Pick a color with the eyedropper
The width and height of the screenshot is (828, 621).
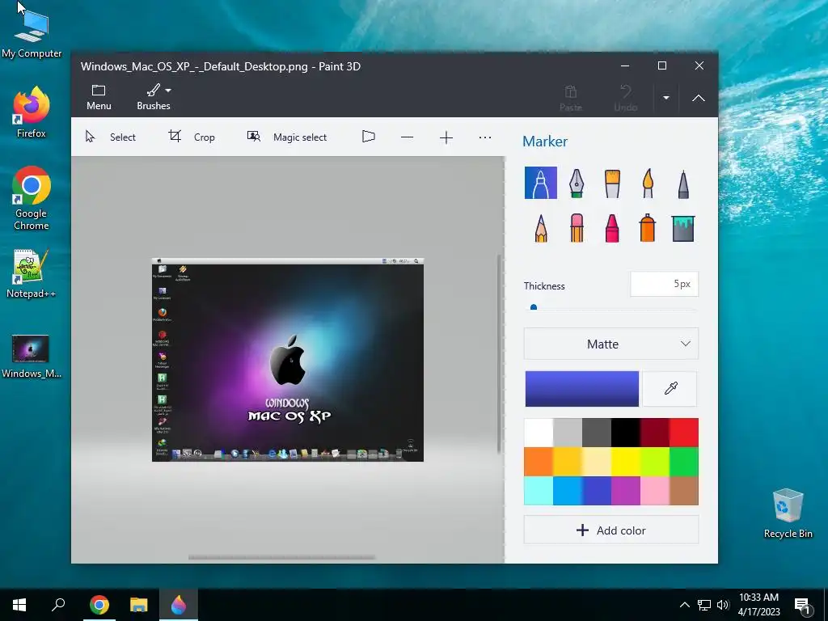click(670, 389)
